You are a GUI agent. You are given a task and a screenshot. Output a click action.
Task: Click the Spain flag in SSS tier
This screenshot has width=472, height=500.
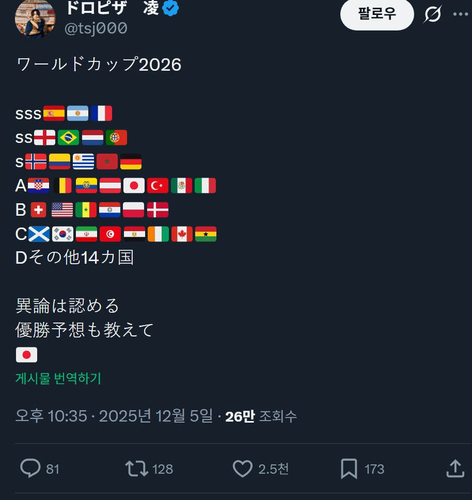click(x=54, y=113)
